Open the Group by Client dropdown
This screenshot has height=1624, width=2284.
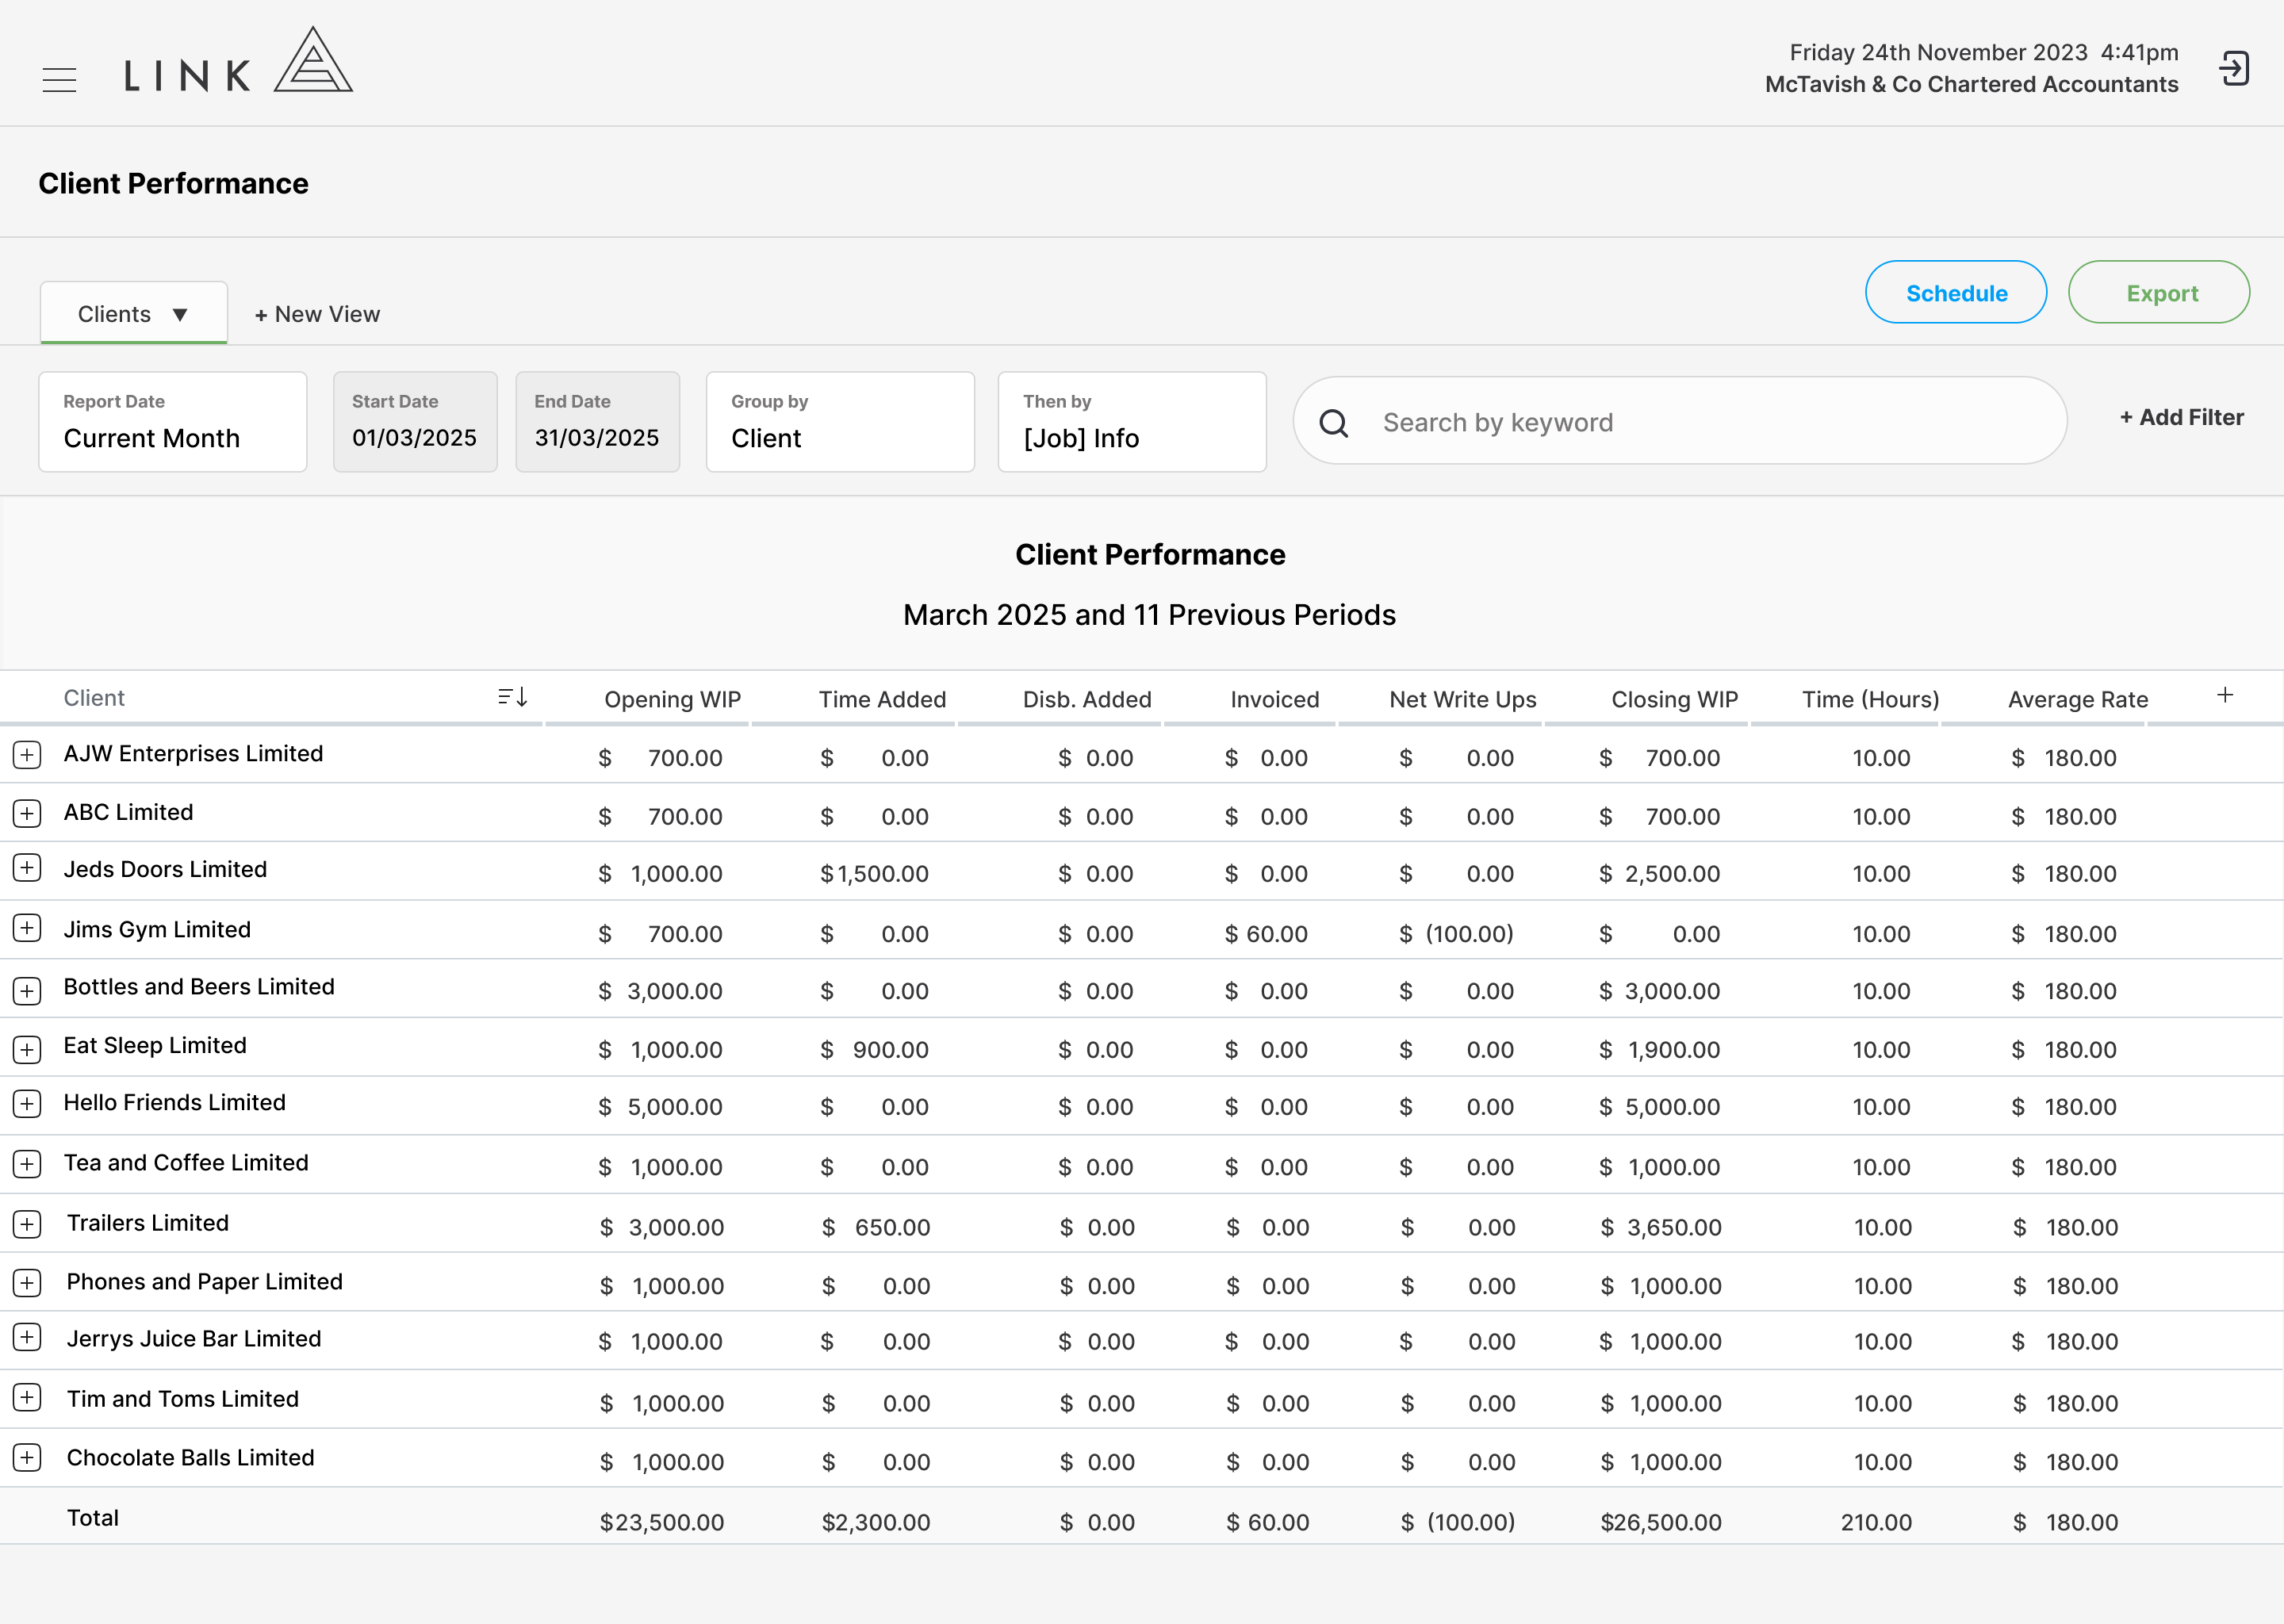tap(840, 422)
